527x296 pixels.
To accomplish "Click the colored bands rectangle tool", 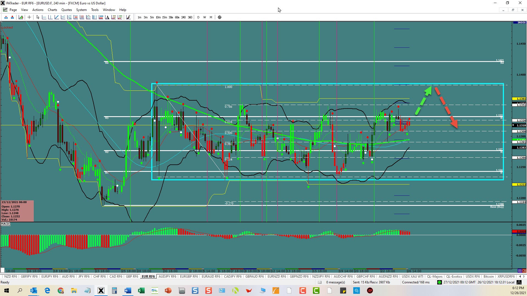I will point(101,17).
